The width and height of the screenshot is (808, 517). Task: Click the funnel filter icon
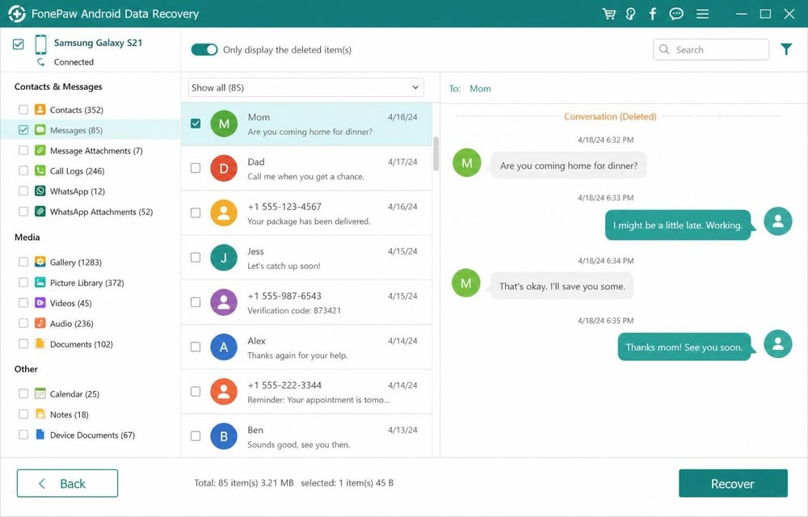point(786,49)
